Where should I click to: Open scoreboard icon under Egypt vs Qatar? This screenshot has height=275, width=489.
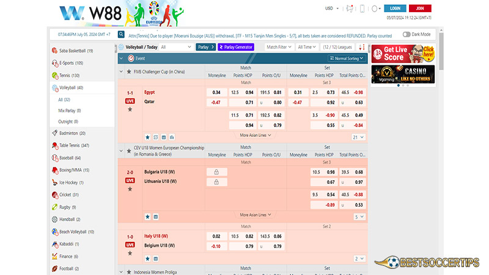click(x=156, y=137)
